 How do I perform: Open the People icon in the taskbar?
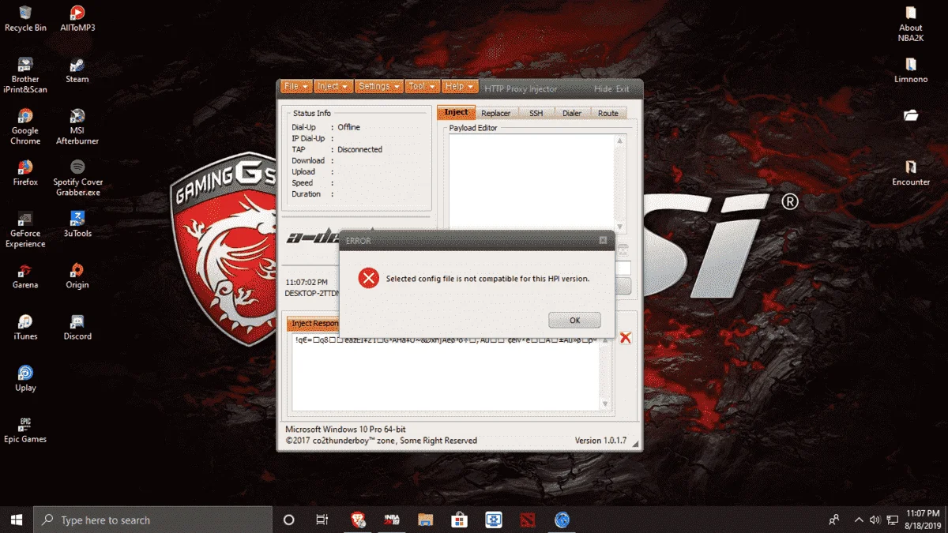pyautogui.click(x=834, y=520)
